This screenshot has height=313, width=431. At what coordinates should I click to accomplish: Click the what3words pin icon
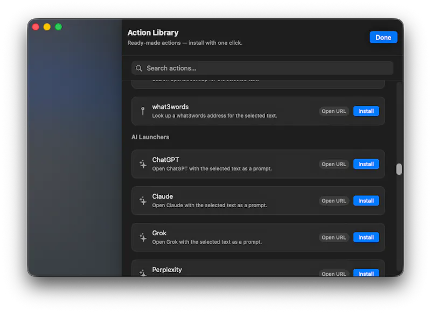[143, 111]
